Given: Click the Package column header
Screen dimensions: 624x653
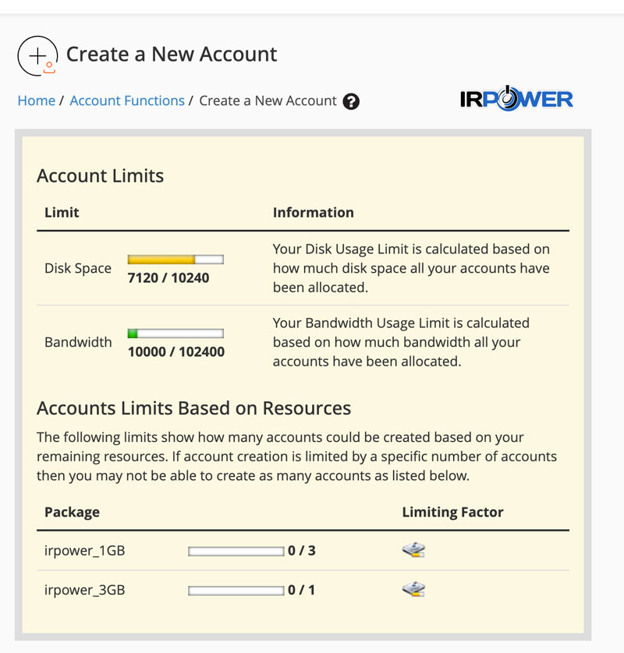Looking at the screenshot, I should coord(72,512).
